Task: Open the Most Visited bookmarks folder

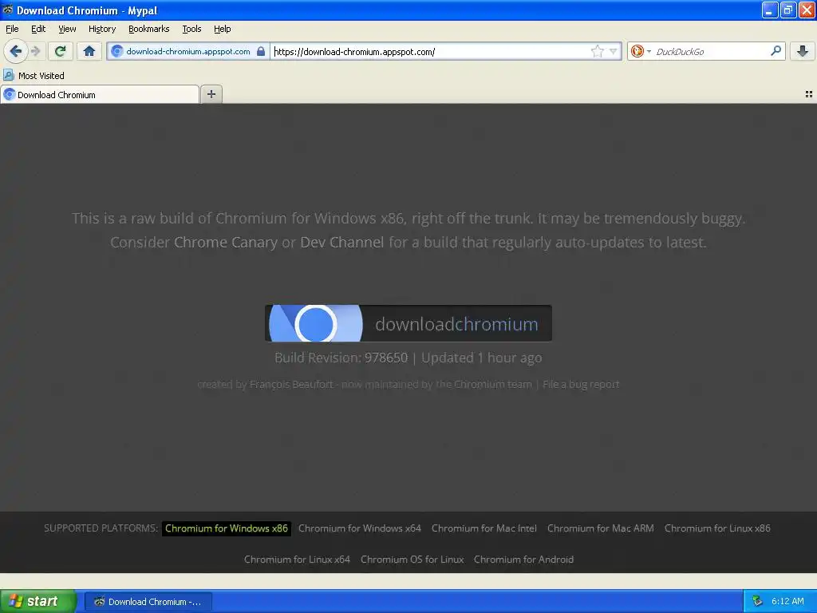Action: (34, 76)
